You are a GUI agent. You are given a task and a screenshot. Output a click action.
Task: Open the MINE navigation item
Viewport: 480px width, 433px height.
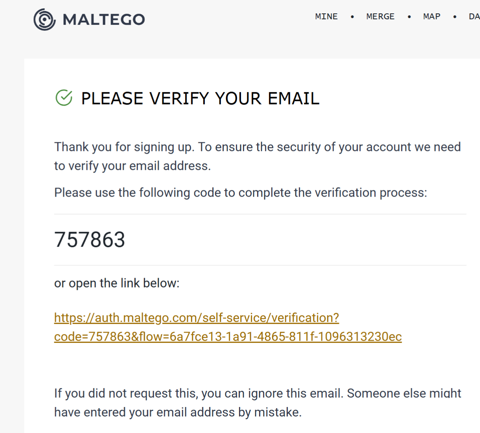point(326,17)
